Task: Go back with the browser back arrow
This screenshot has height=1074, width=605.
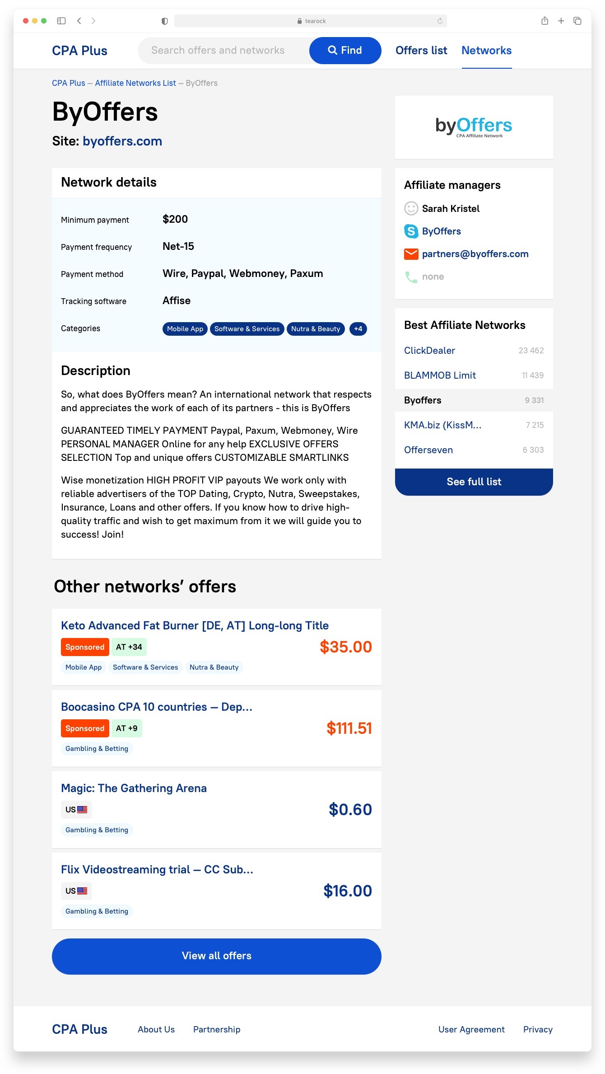Action: pos(79,21)
